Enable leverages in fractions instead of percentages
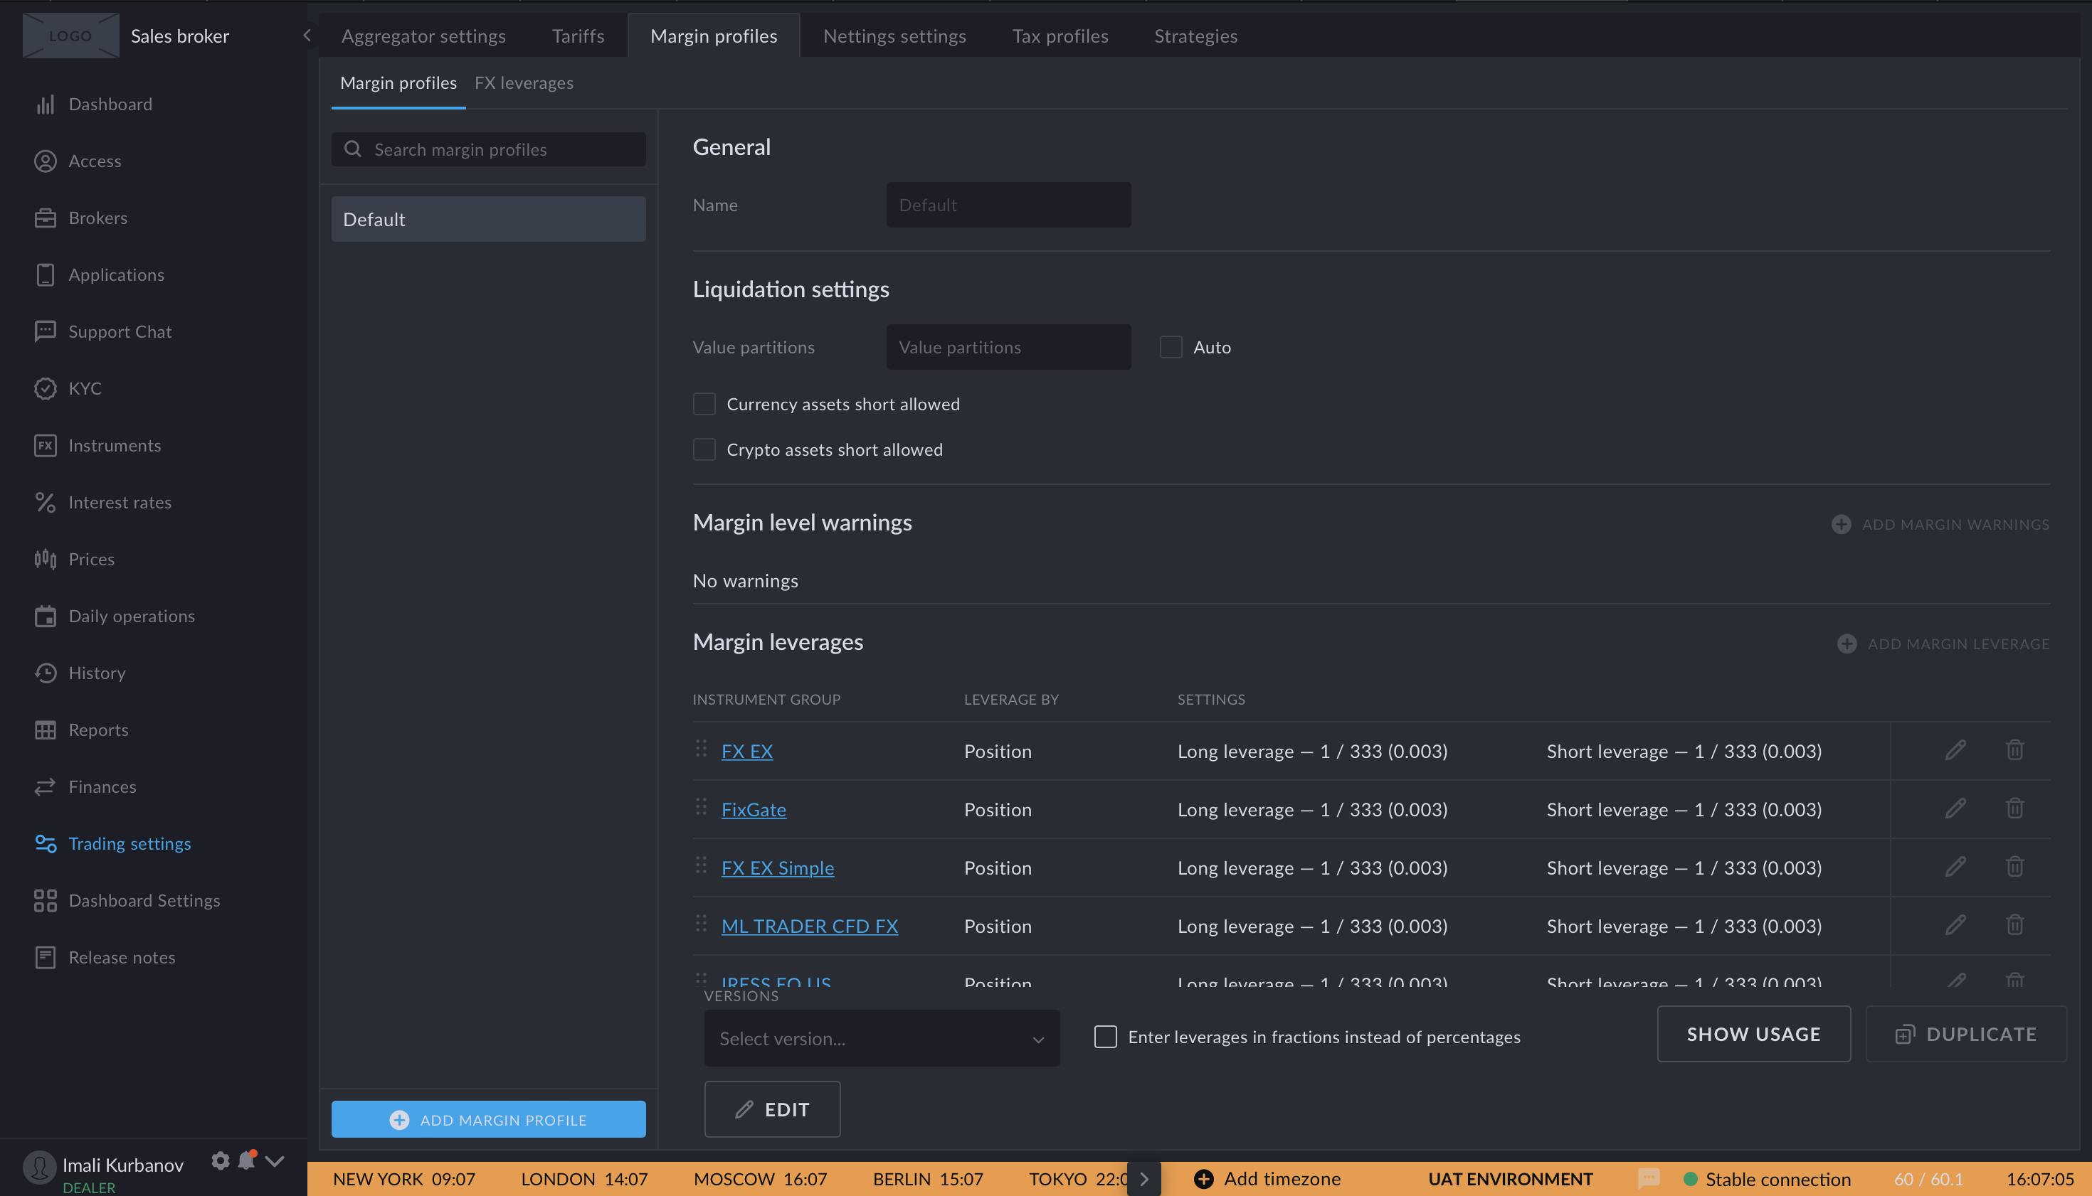The image size is (2092, 1196). [1105, 1037]
